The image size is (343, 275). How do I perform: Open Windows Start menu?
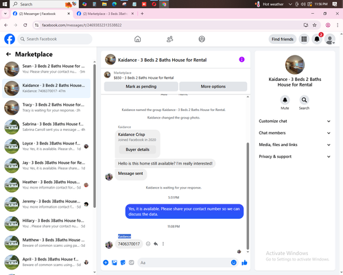click(x=5, y=4)
